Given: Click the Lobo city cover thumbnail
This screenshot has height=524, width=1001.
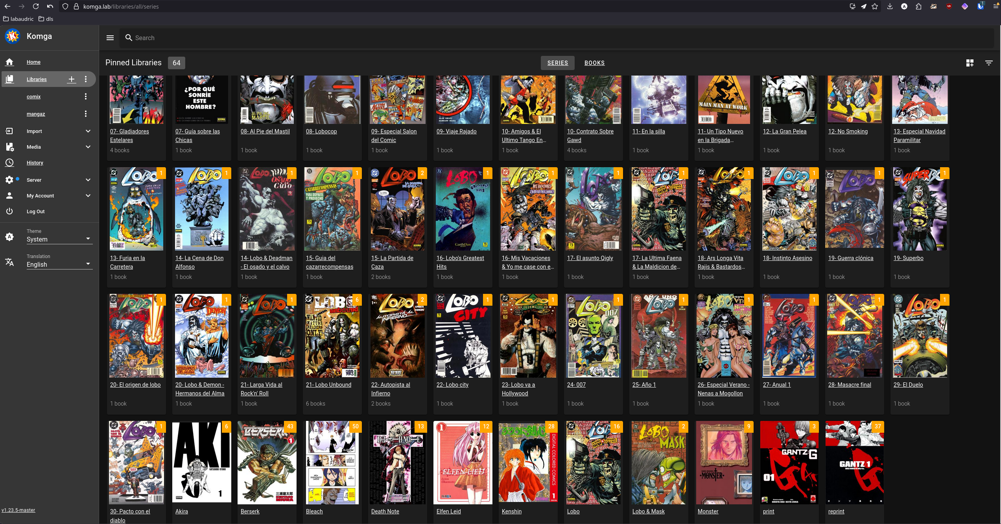Looking at the screenshot, I should (x=463, y=336).
